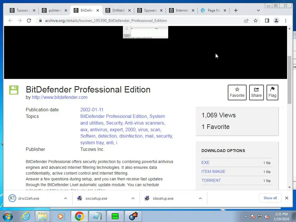Click the address bar URL
The height and width of the screenshot is (222, 296).
click(x=106, y=21)
